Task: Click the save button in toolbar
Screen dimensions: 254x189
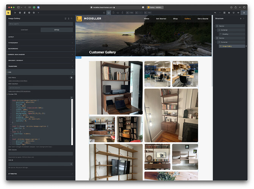Action: (x=244, y=12)
